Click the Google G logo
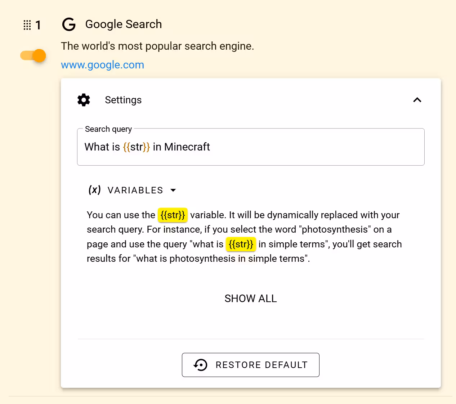 point(69,24)
